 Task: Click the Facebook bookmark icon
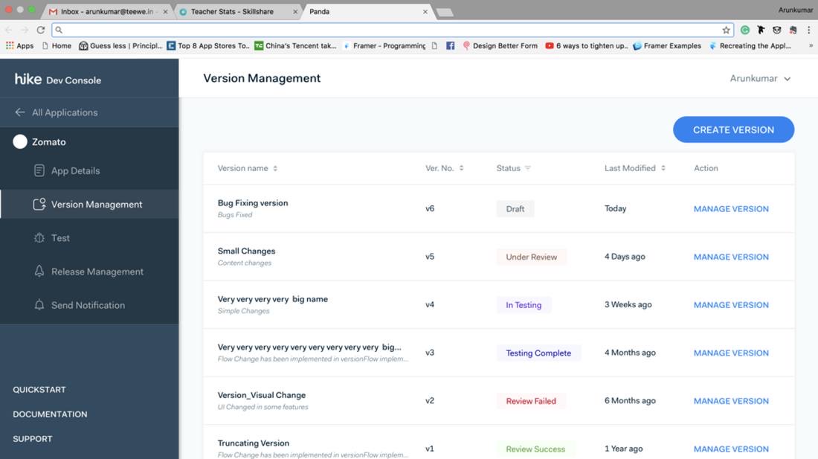(450, 46)
